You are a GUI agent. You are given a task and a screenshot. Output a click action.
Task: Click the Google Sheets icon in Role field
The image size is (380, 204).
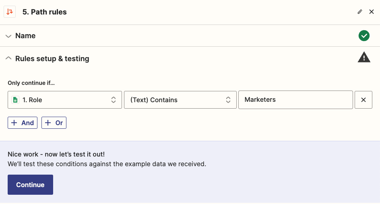[15, 100]
